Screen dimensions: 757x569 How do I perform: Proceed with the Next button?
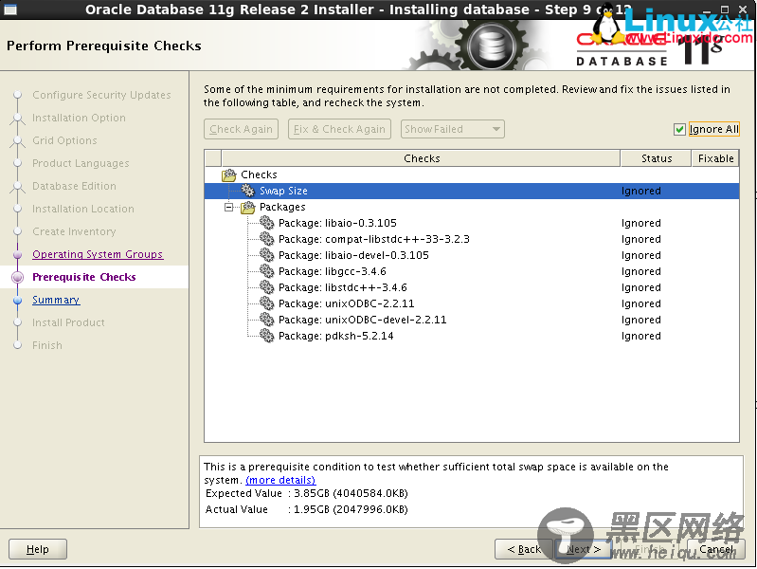[x=584, y=549]
